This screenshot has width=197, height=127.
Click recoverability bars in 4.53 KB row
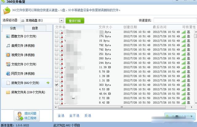click(183, 89)
